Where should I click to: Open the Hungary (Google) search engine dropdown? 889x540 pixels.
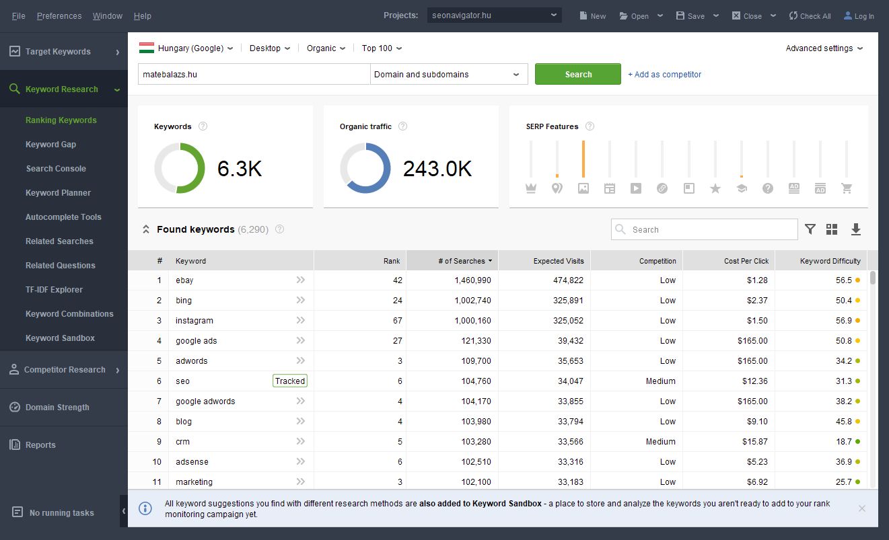(x=186, y=48)
